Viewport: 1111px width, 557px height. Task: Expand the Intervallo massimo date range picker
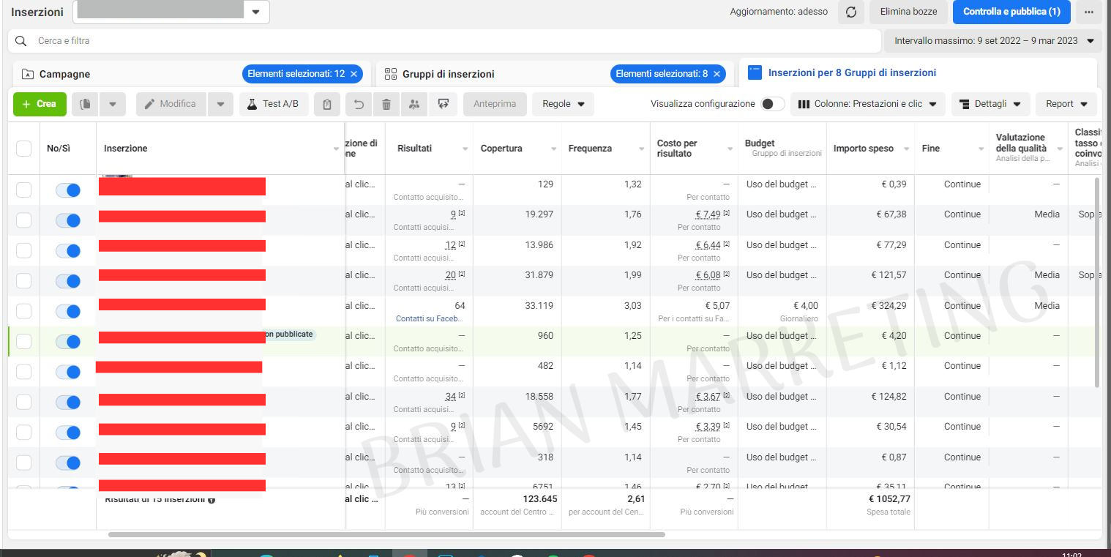(x=992, y=41)
